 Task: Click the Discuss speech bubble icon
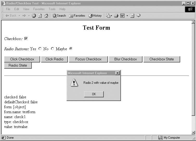138,16
